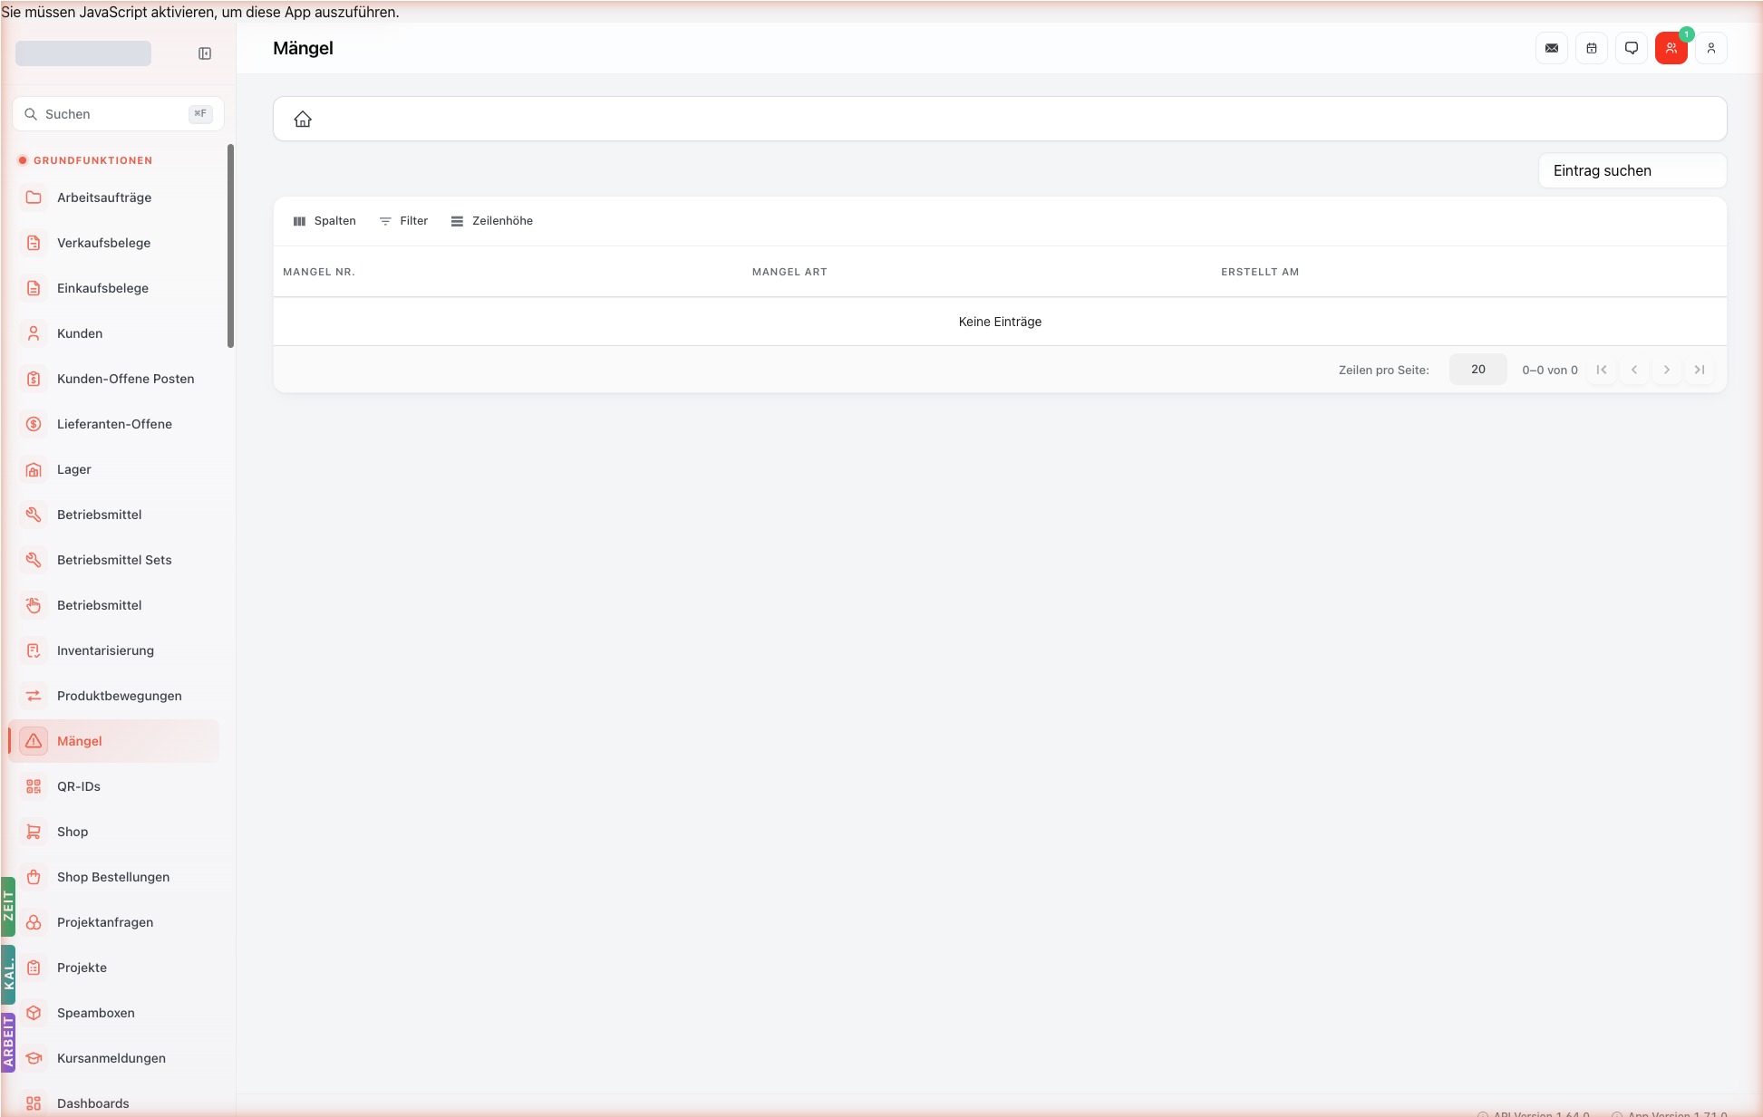Click the Kursanmeldungen graduation cap icon
Screen dimensions: 1763x1117
[x=34, y=1058]
